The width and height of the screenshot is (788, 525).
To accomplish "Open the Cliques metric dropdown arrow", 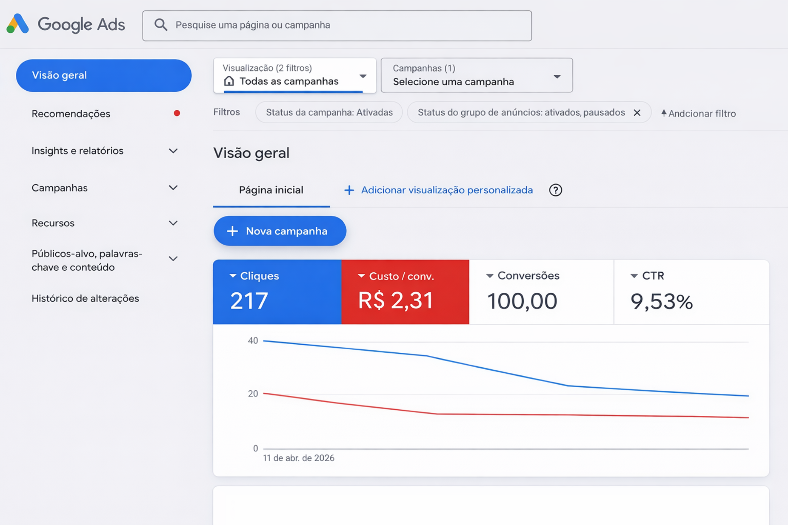I will coord(232,275).
